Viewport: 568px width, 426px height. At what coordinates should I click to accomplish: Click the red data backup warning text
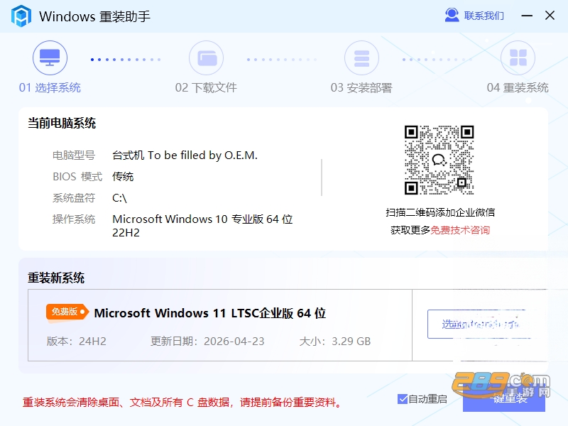click(x=182, y=402)
